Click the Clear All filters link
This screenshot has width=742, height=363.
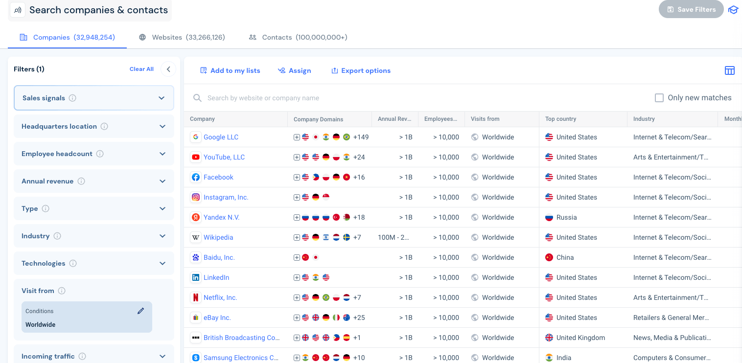click(x=141, y=69)
